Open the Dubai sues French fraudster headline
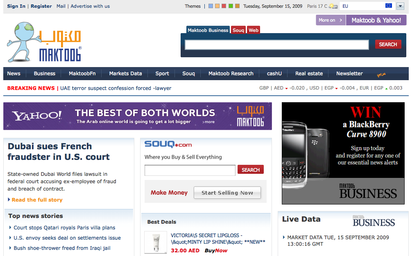Viewport: 419px width, 256px height. (59, 152)
